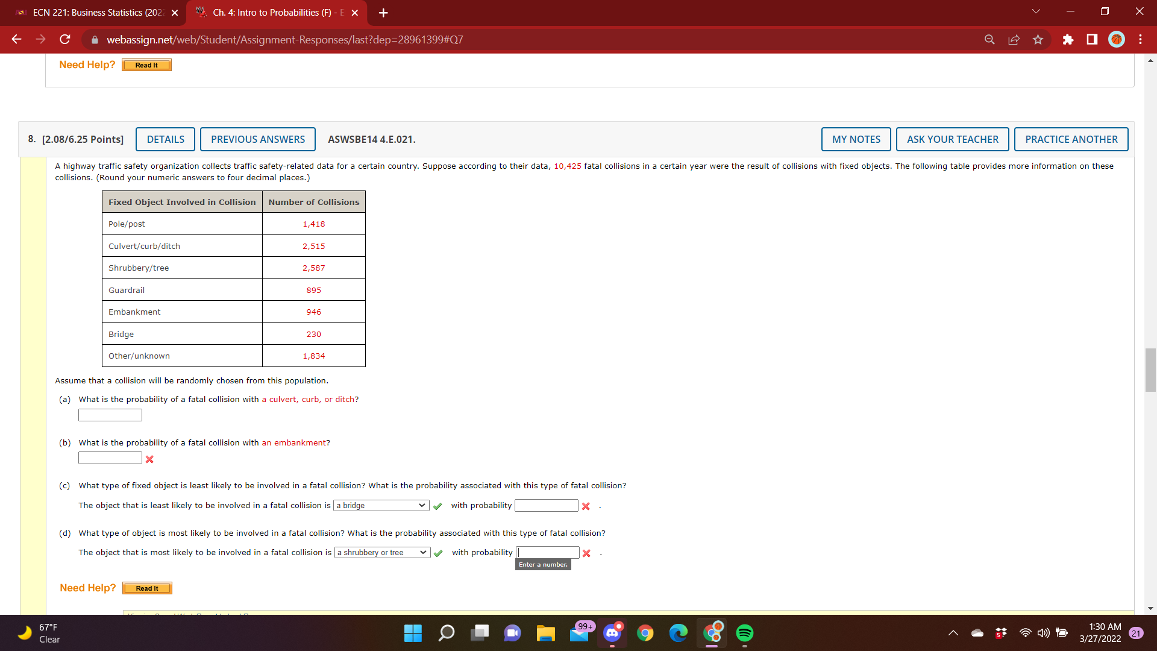
Task: Reload the current page
Action: pyautogui.click(x=64, y=39)
